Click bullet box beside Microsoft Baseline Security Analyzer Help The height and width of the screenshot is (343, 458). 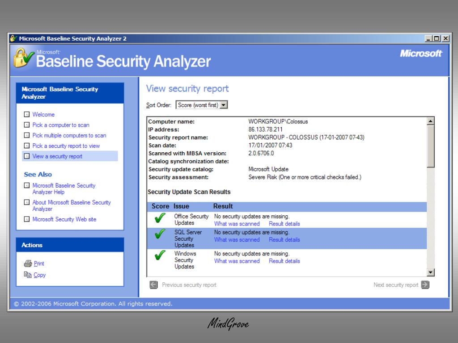click(x=26, y=185)
